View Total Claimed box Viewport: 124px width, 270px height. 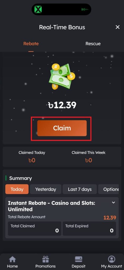click(34, 229)
